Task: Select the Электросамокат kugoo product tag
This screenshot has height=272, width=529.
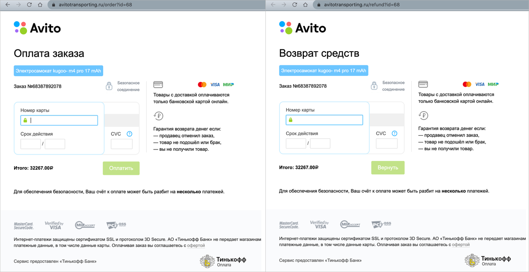Action: (58, 71)
